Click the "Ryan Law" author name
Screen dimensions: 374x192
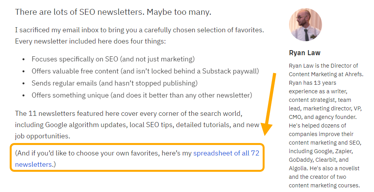(x=305, y=53)
